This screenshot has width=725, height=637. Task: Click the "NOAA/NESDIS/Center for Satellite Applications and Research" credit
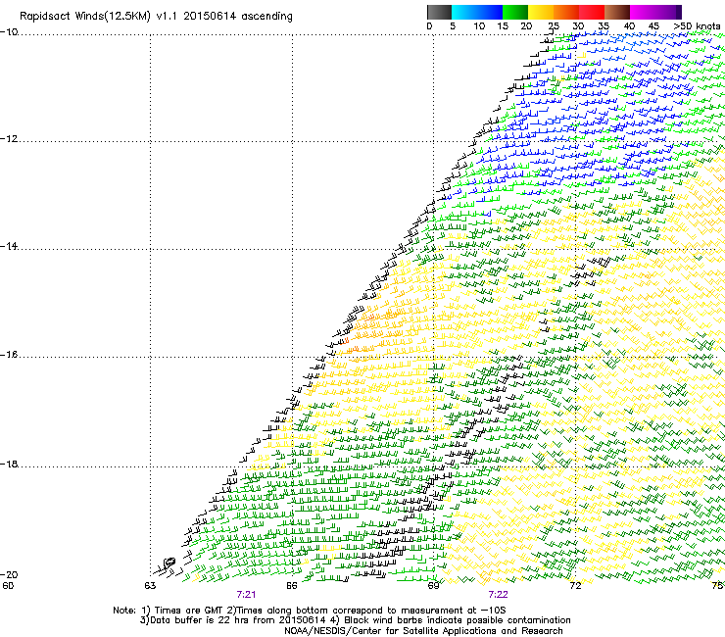[423, 631]
